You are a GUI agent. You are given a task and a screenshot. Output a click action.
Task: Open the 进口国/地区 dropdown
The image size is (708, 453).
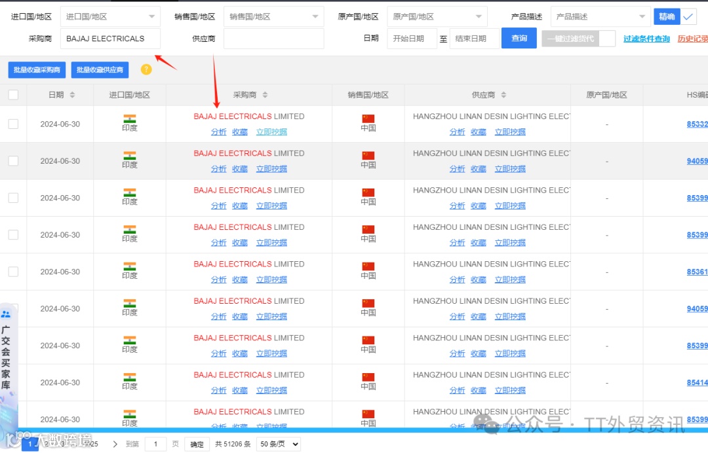pyautogui.click(x=110, y=16)
